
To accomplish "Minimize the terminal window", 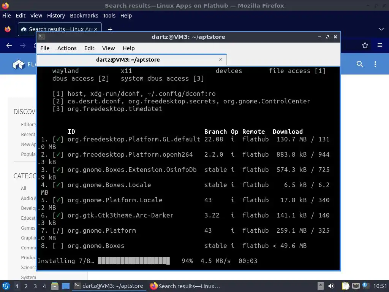I will click(319, 37).
